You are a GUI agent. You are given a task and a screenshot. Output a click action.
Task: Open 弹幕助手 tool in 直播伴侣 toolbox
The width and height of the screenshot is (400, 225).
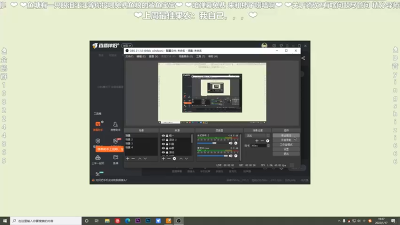(98, 126)
